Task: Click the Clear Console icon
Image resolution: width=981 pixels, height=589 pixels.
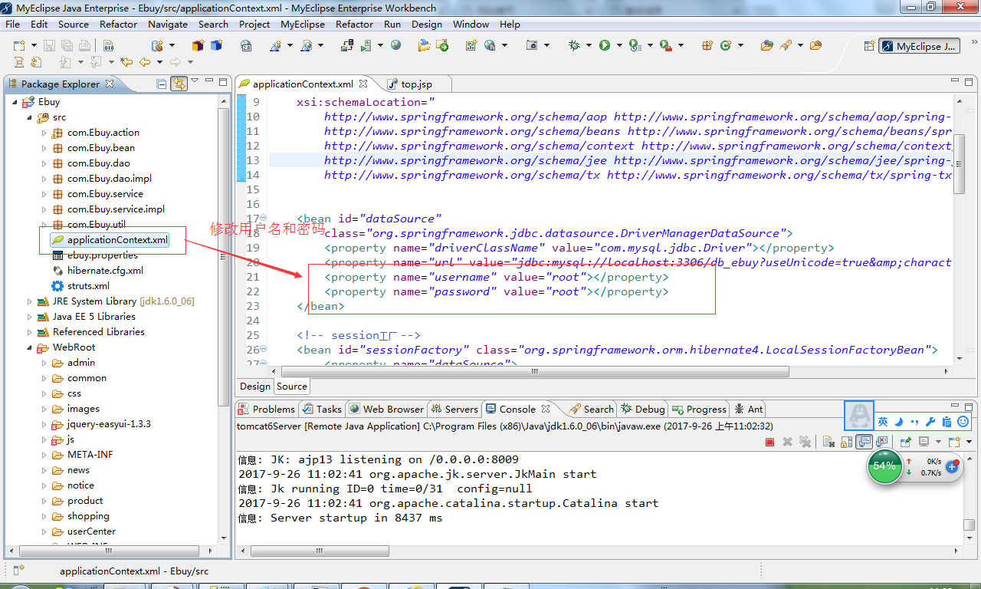Action: pyautogui.click(x=828, y=442)
